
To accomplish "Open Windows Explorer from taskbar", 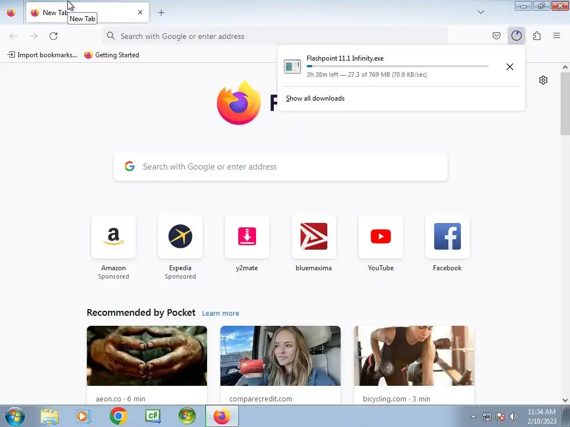I will pyautogui.click(x=50, y=416).
